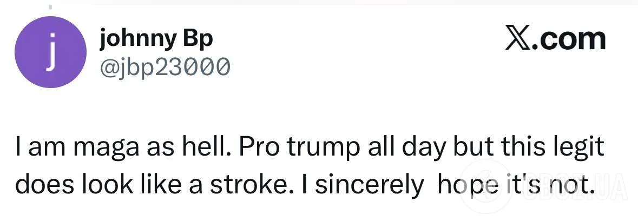Click the OBOZ.UA watermark text
The image size is (638, 222).
(574, 187)
